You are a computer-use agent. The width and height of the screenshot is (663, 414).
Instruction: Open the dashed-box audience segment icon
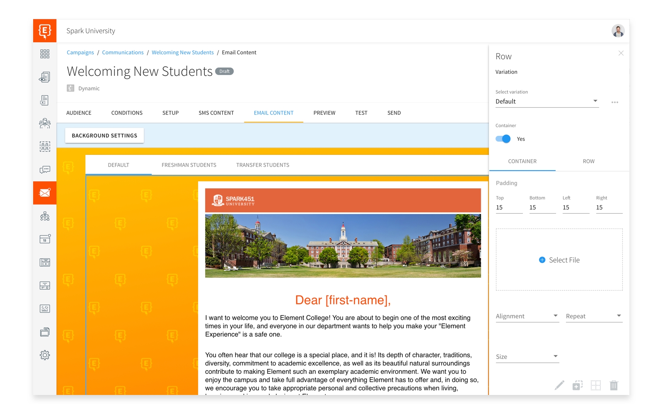[x=45, y=147]
